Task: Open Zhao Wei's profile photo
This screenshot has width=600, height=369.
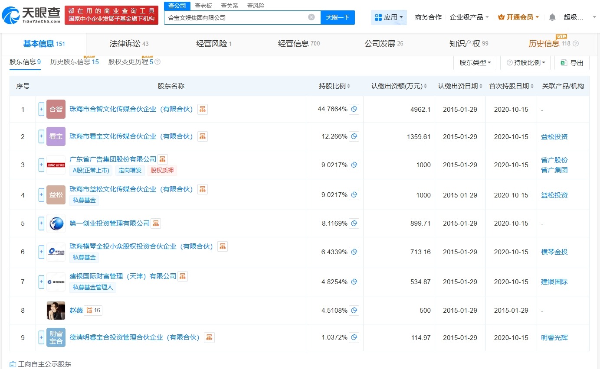Action: click(x=56, y=310)
